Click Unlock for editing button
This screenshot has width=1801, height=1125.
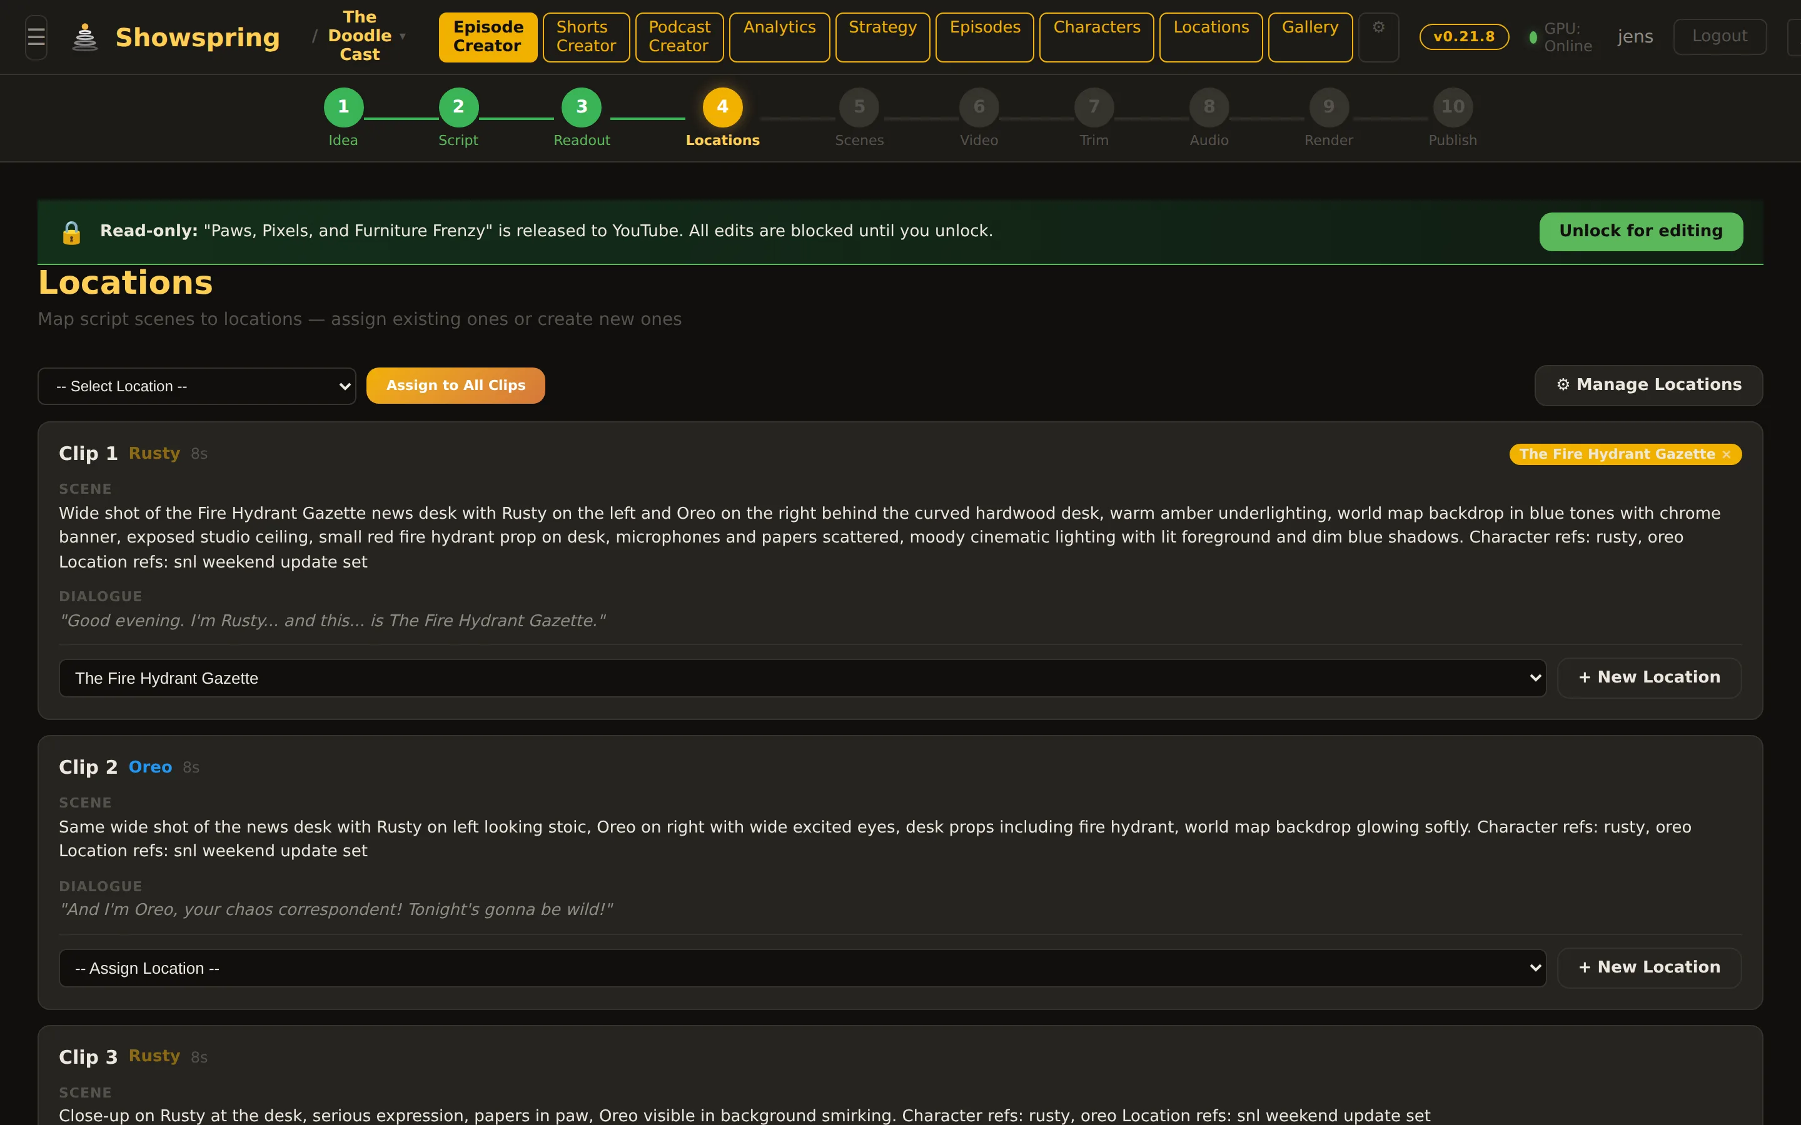1641,231
